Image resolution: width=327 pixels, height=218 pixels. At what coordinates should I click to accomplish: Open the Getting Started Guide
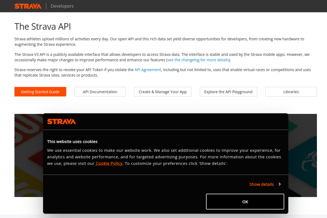coord(40,92)
